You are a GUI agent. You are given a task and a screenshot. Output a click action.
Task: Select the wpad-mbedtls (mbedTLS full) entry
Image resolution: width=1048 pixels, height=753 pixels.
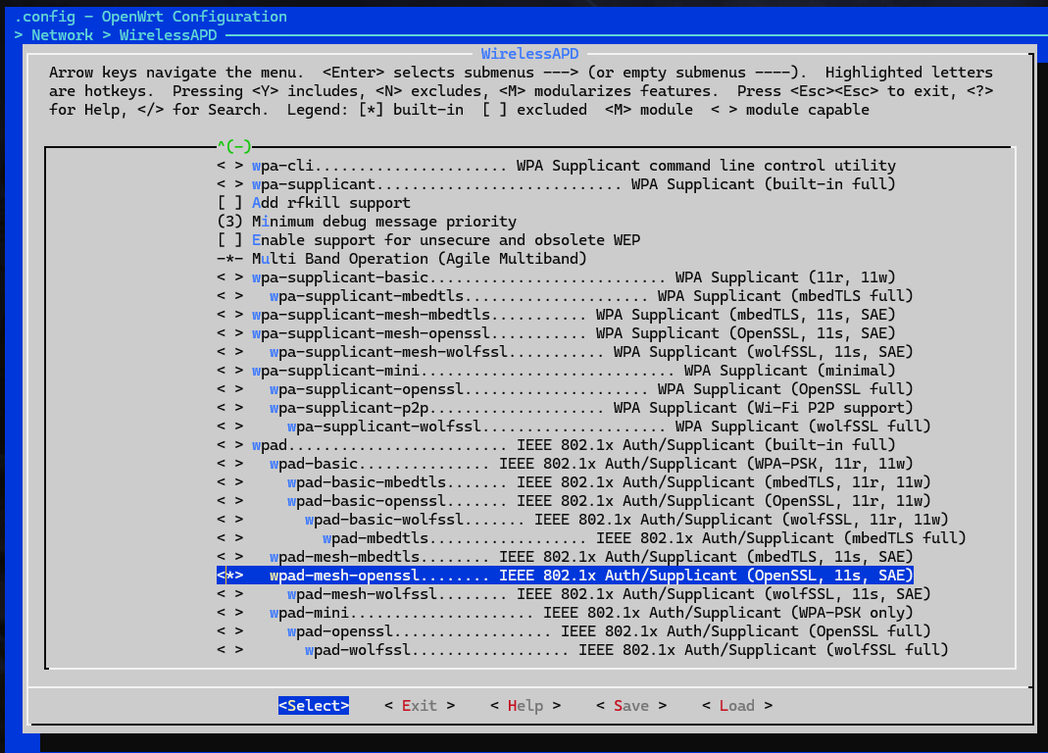[x=591, y=538]
